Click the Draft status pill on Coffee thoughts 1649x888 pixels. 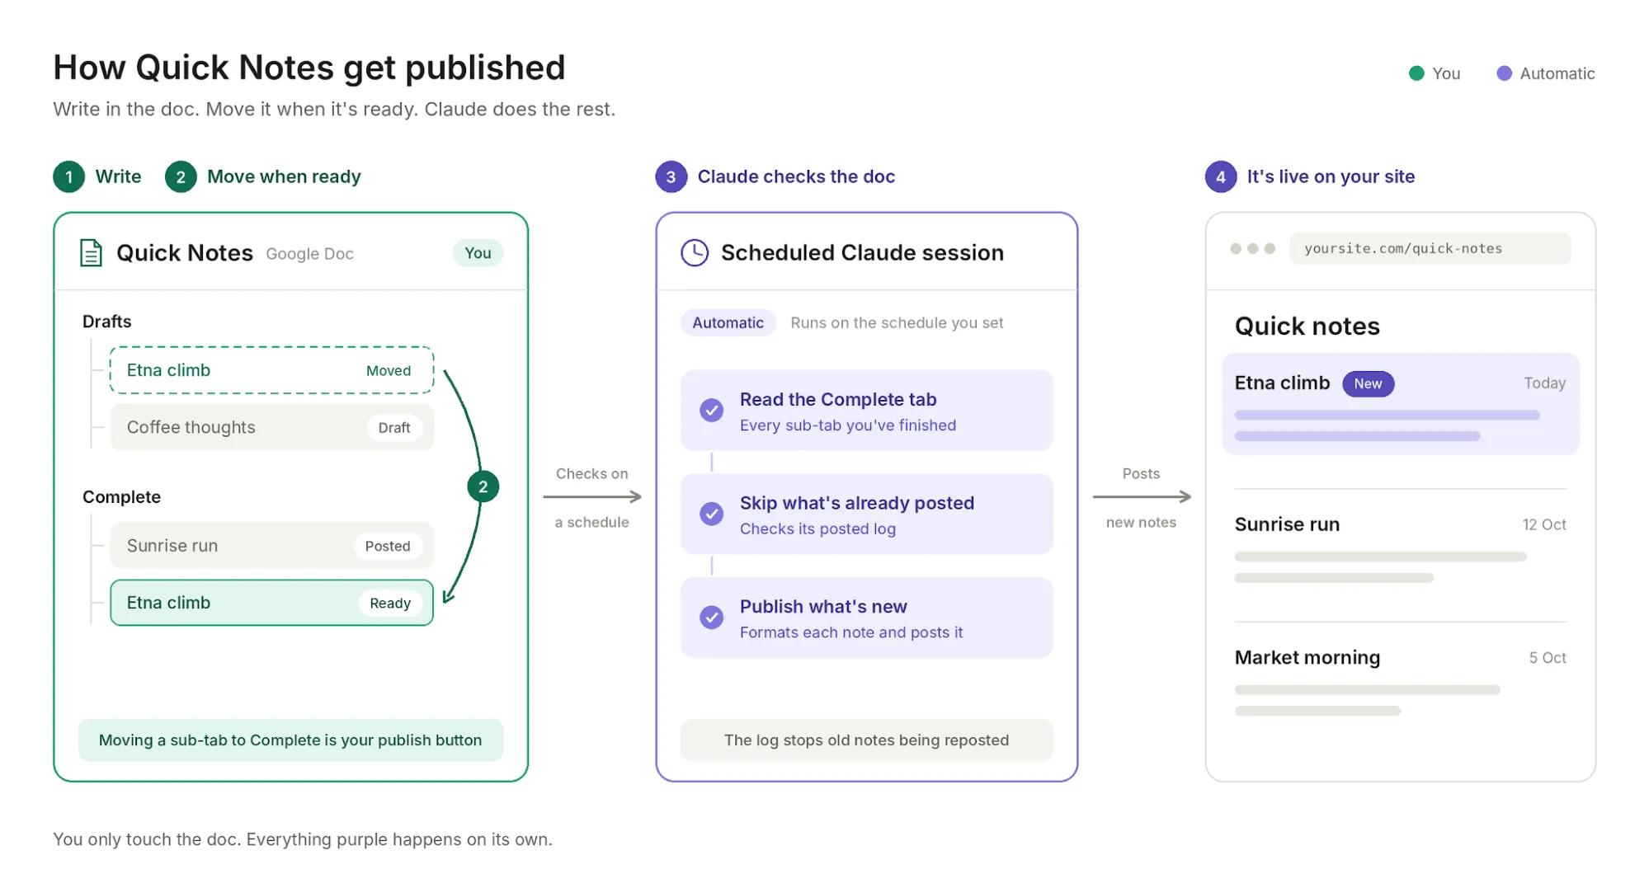click(x=393, y=427)
